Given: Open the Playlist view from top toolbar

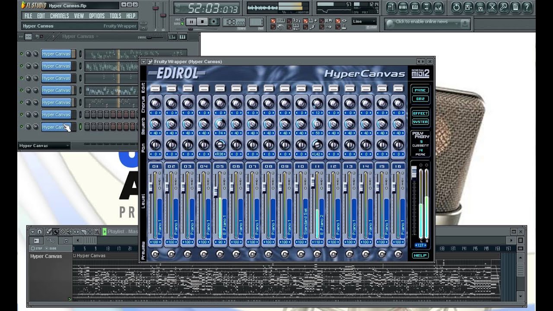Looking at the screenshot, I should [391, 7].
